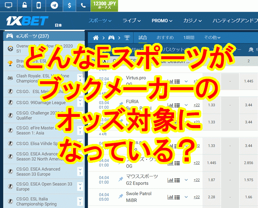Open the その他 dropdown
The image size is (258, 208).
point(212,38)
